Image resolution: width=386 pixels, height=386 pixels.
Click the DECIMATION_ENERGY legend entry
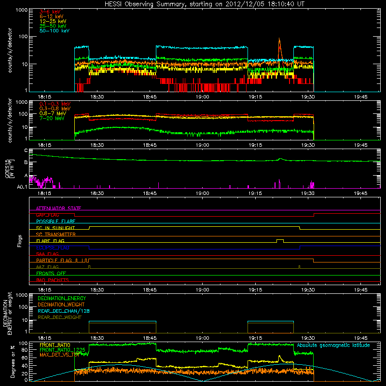point(62,298)
